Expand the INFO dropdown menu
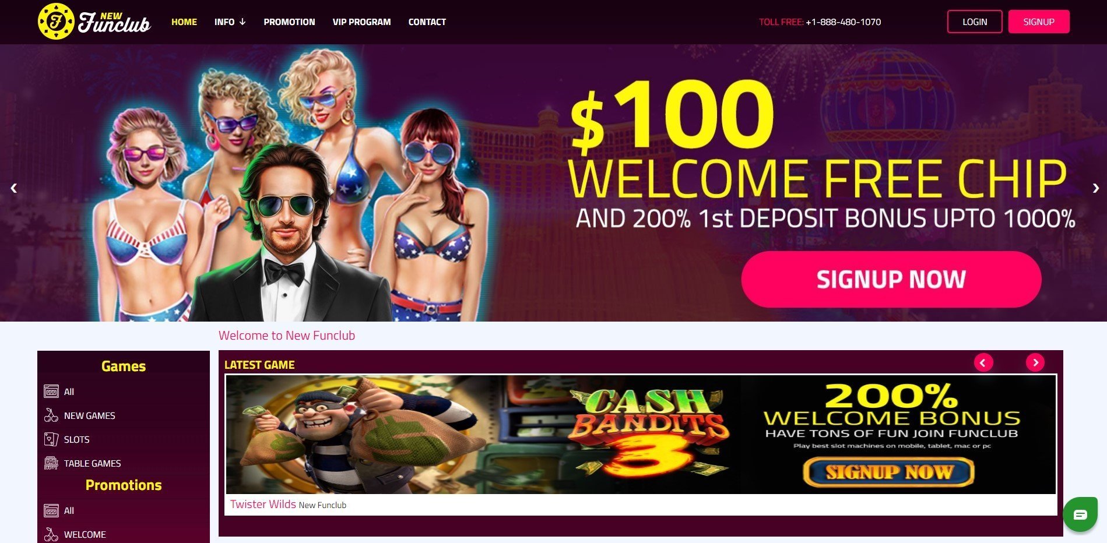Image resolution: width=1107 pixels, height=543 pixels. point(230,22)
